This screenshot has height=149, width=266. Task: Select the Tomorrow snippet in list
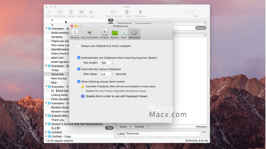point(57,74)
